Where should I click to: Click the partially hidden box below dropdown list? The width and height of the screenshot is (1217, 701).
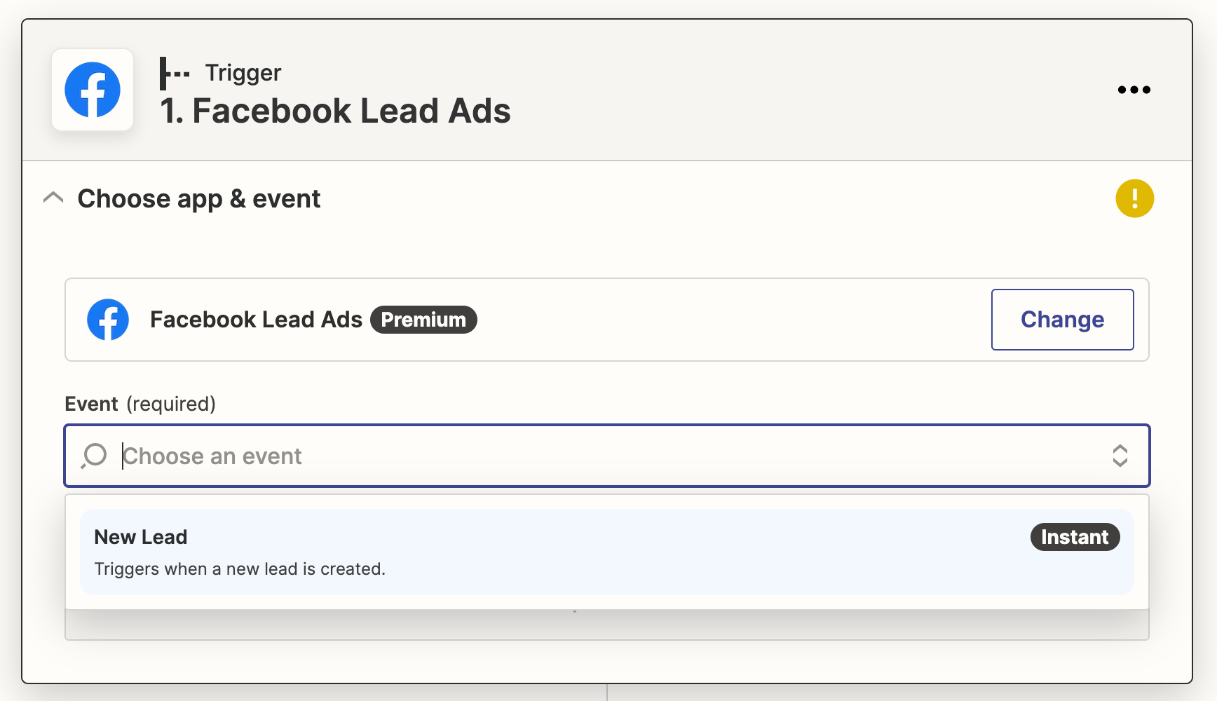(x=607, y=625)
